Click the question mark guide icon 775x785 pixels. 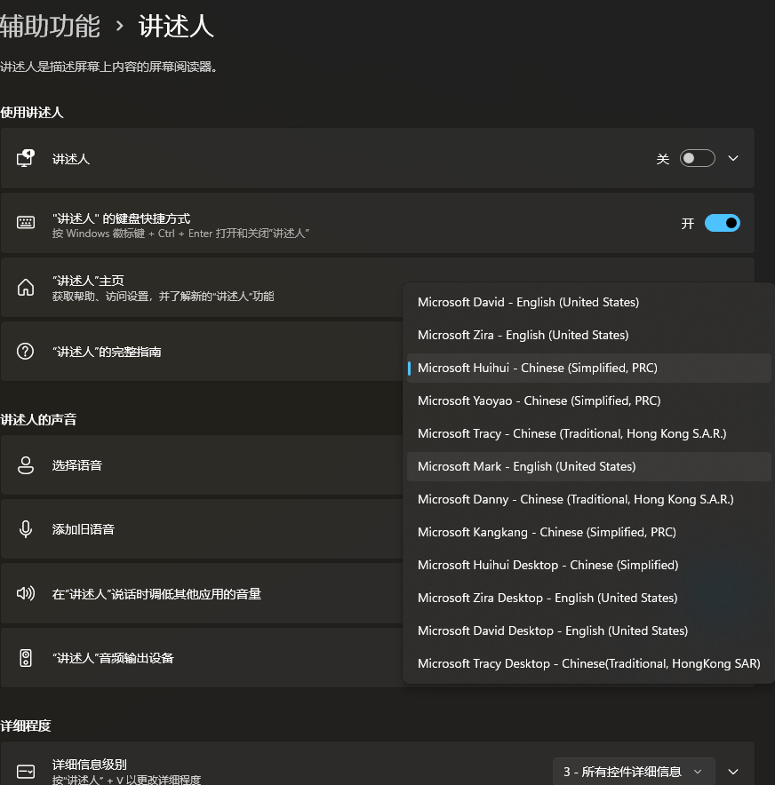[x=26, y=352]
